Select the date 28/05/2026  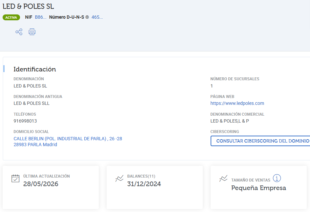tap(41, 184)
